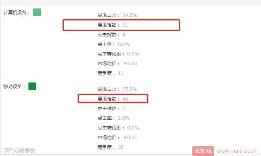The height and width of the screenshot is (156, 261).
Task: Open the www.maijia.com watermark link
Action: pos(237,151)
